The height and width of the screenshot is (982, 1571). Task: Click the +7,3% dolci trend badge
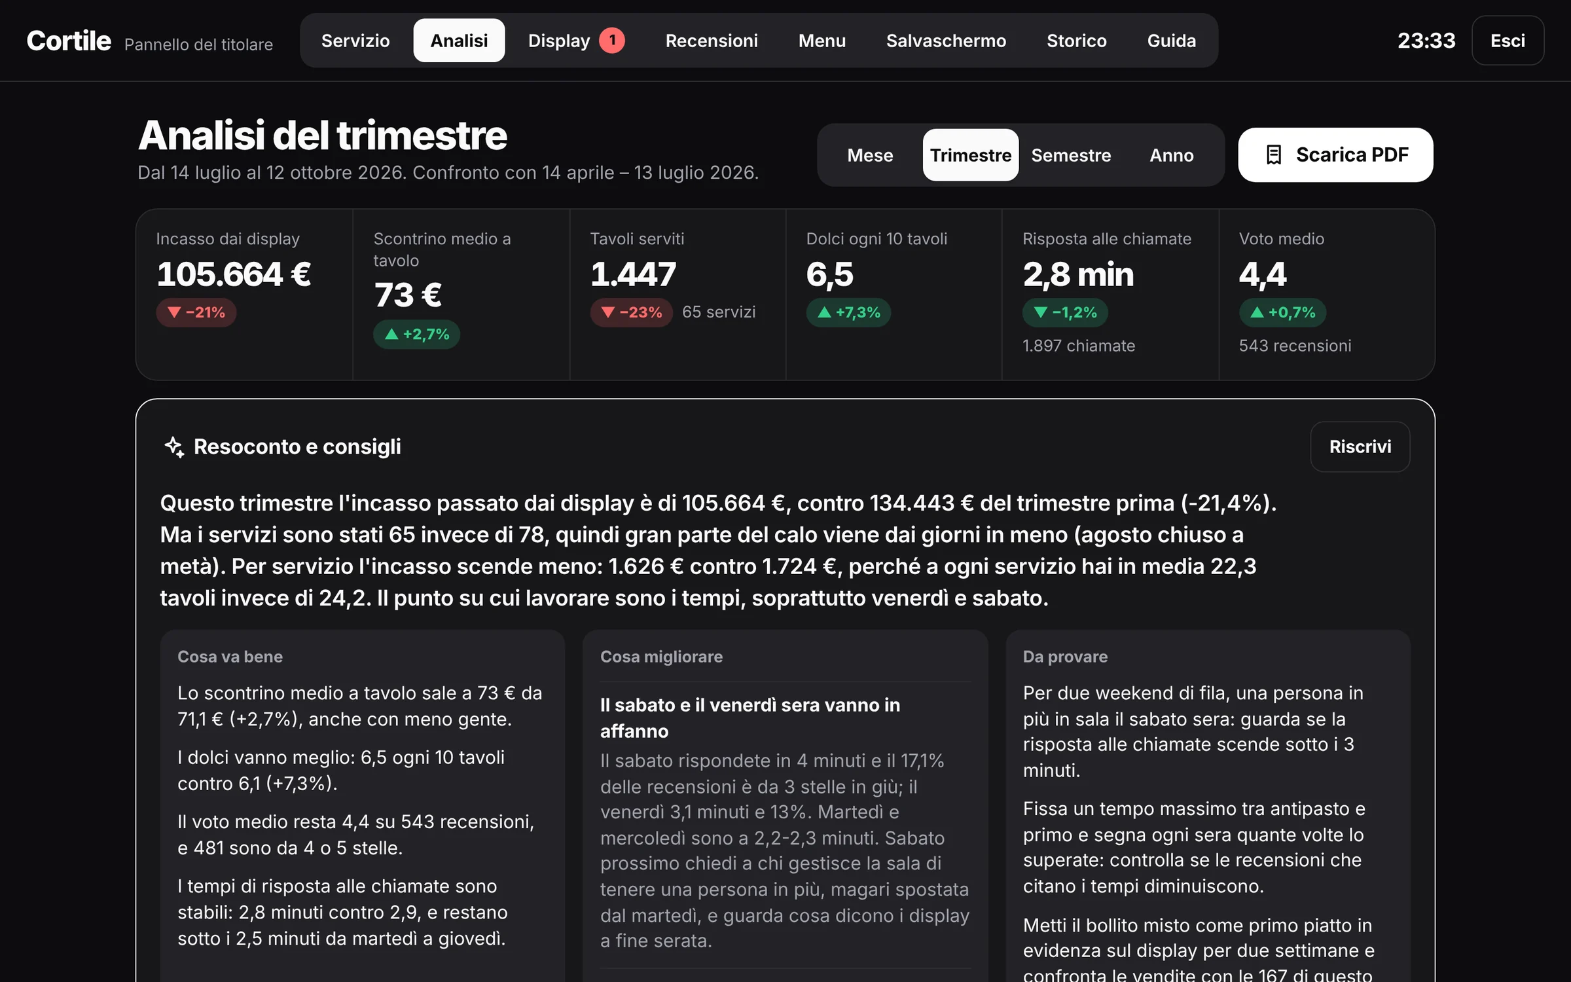tap(848, 312)
